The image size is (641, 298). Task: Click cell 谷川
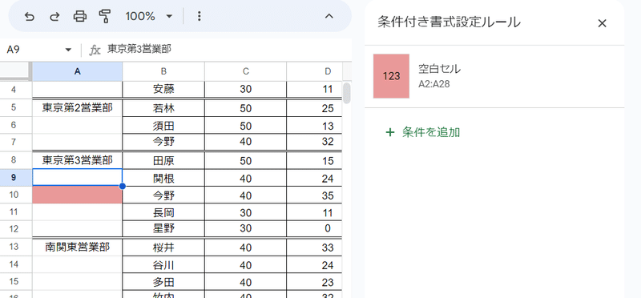pos(163,265)
